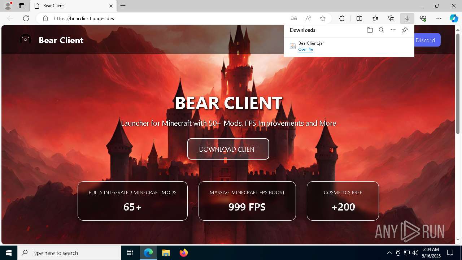Click the Bear Client header title
Viewport: 462px width, 260px height.
(x=61, y=40)
